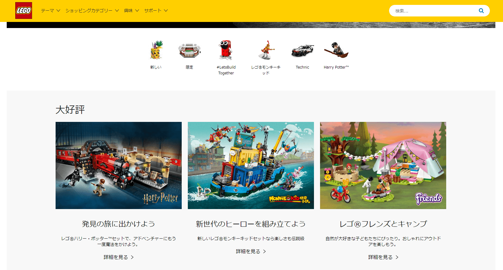Expand the ショッピングカテゴリー menu chevron
Image resolution: width=503 pixels, height=270 pixels.
pos(117,11)
